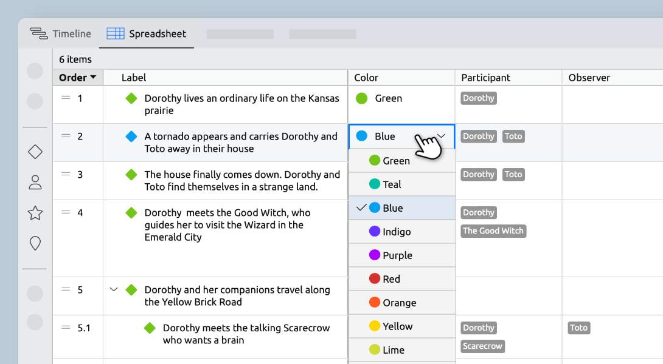Click the star icon in sidebar

35,213
